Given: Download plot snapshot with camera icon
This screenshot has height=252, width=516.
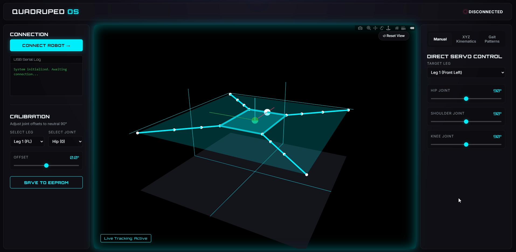Looking at the screenshot, I should (x=360, y=28).
